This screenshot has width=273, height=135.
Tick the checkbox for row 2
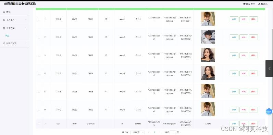[x=39, y=37]
